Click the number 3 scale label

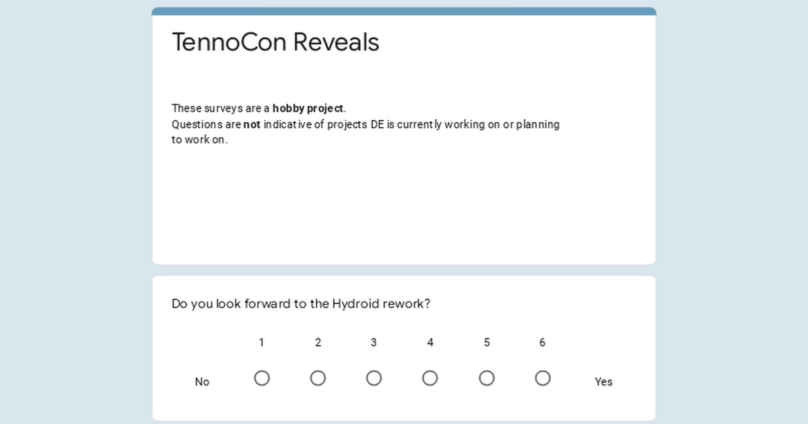tap(374, 343)
